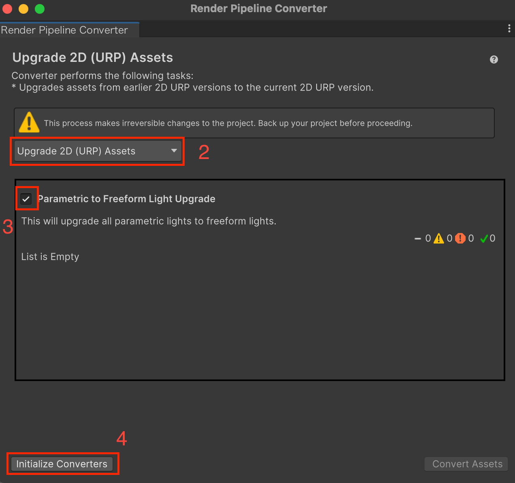Image resolution: width=515 pixels, height=483 pixels.
Task: Uncheck Parametric to Freeform Light Upgrade checkbox
Action: pos(26,199)
